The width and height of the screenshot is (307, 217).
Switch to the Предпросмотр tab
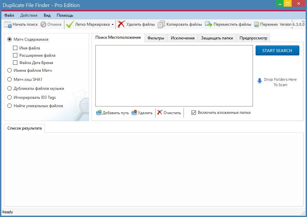click(x=253, y=38)
